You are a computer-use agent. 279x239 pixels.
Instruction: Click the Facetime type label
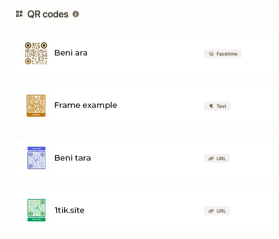pos(226,54)
